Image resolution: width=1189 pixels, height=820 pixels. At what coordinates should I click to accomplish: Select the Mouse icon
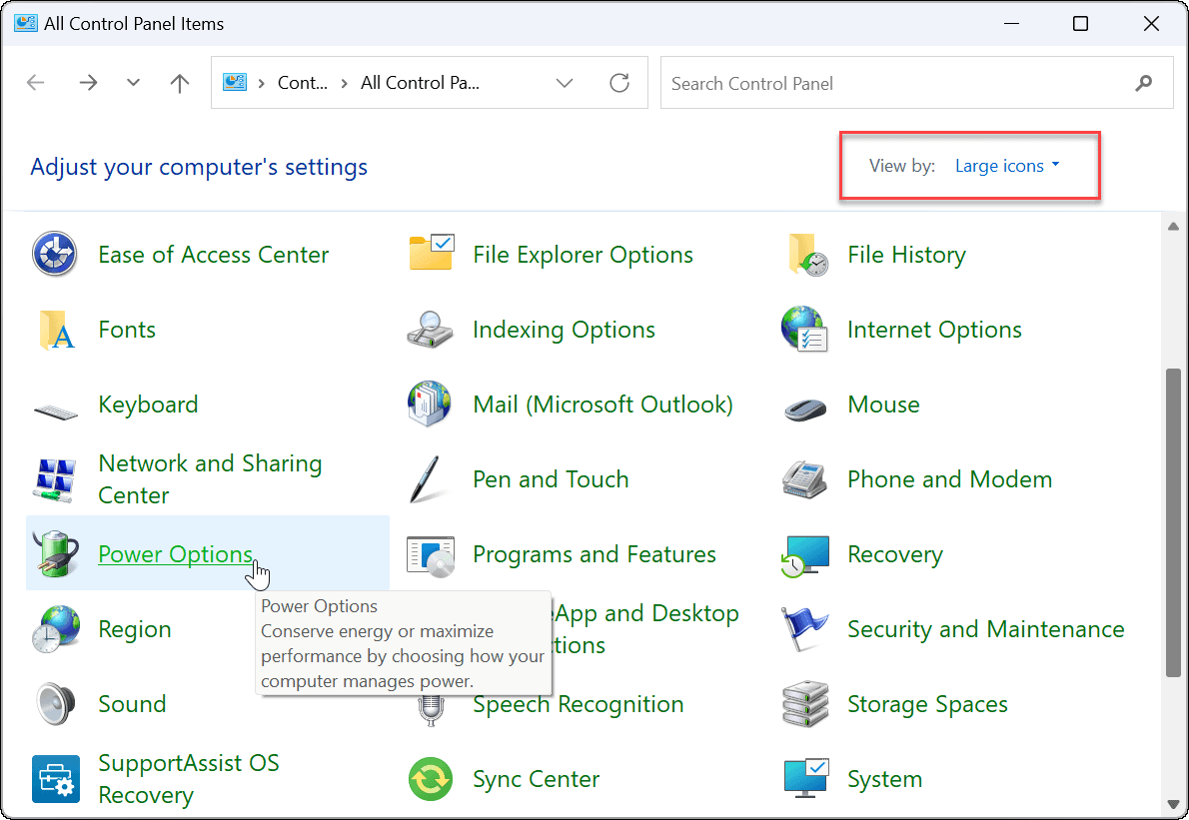806,406
